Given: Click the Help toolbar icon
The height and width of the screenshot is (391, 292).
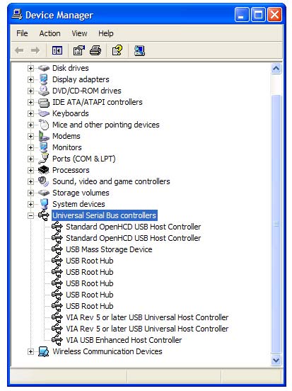Looking at the screenshot, I should pos(117,50).
